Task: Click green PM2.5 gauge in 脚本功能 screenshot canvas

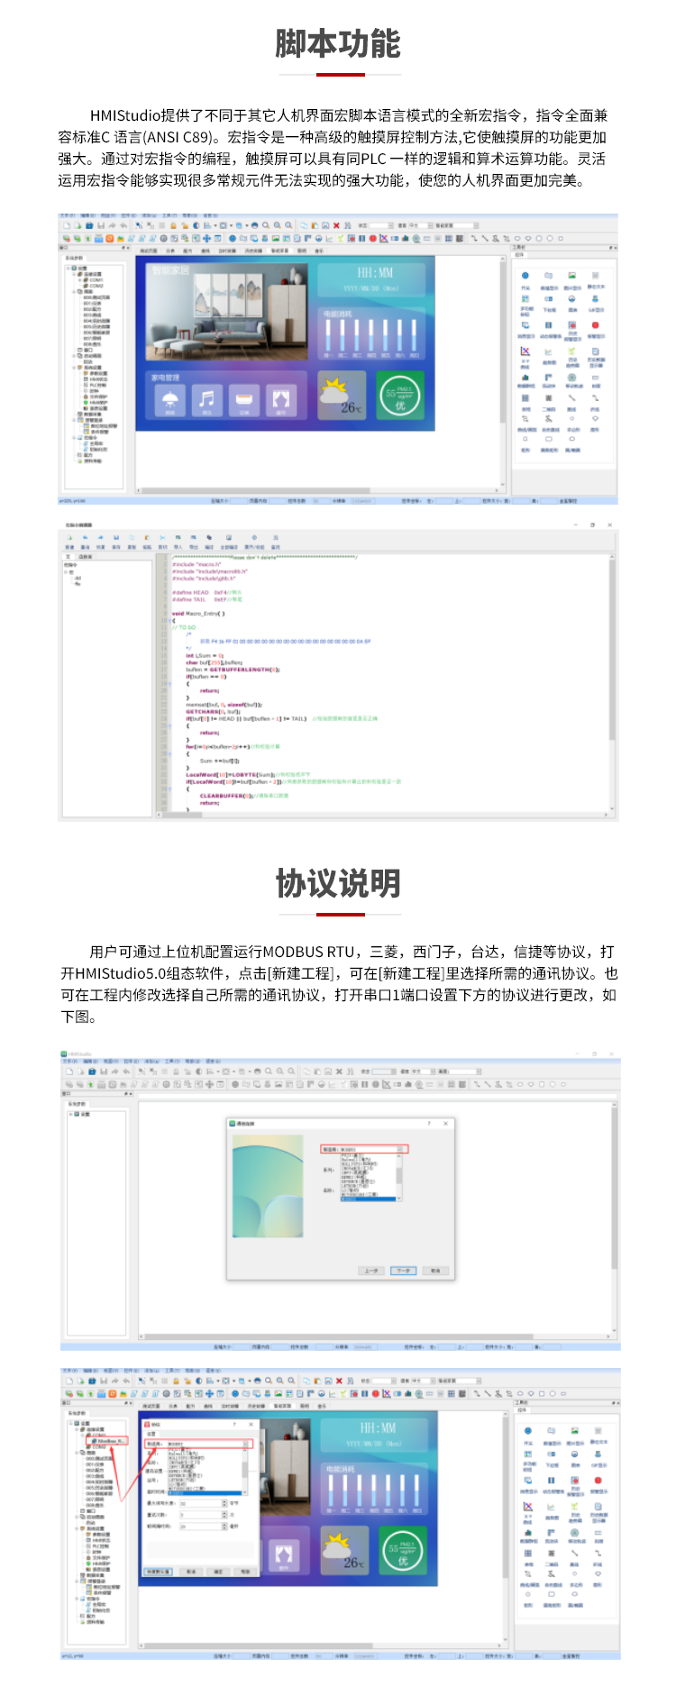Action: [399, 396]
